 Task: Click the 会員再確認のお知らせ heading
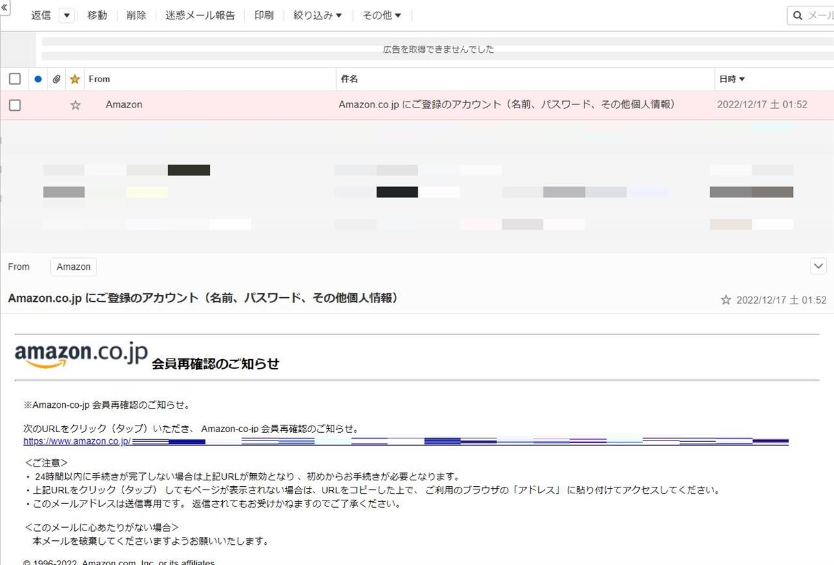coord(215,364)
